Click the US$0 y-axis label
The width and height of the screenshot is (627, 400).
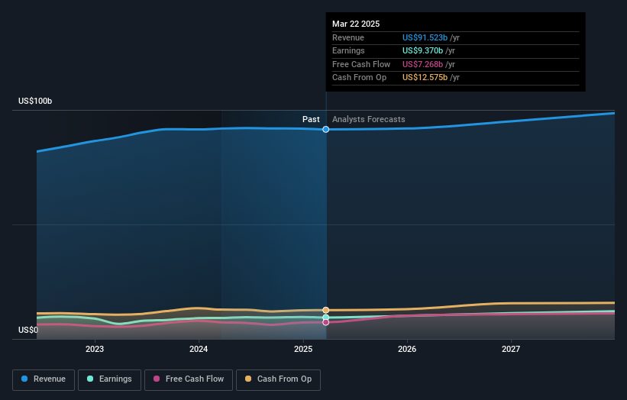pyautogui.click(x=28, y=330)
